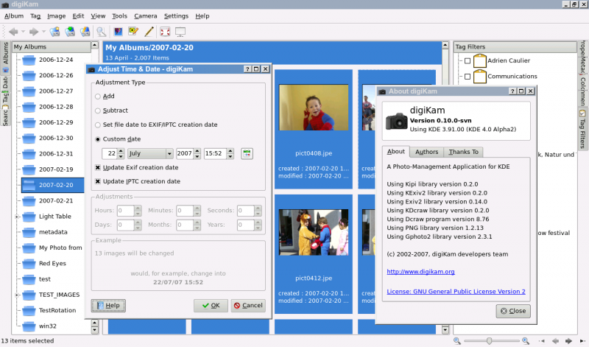Open the Tools menu
This screenshot has height=347, width=589.
[119, 15]
